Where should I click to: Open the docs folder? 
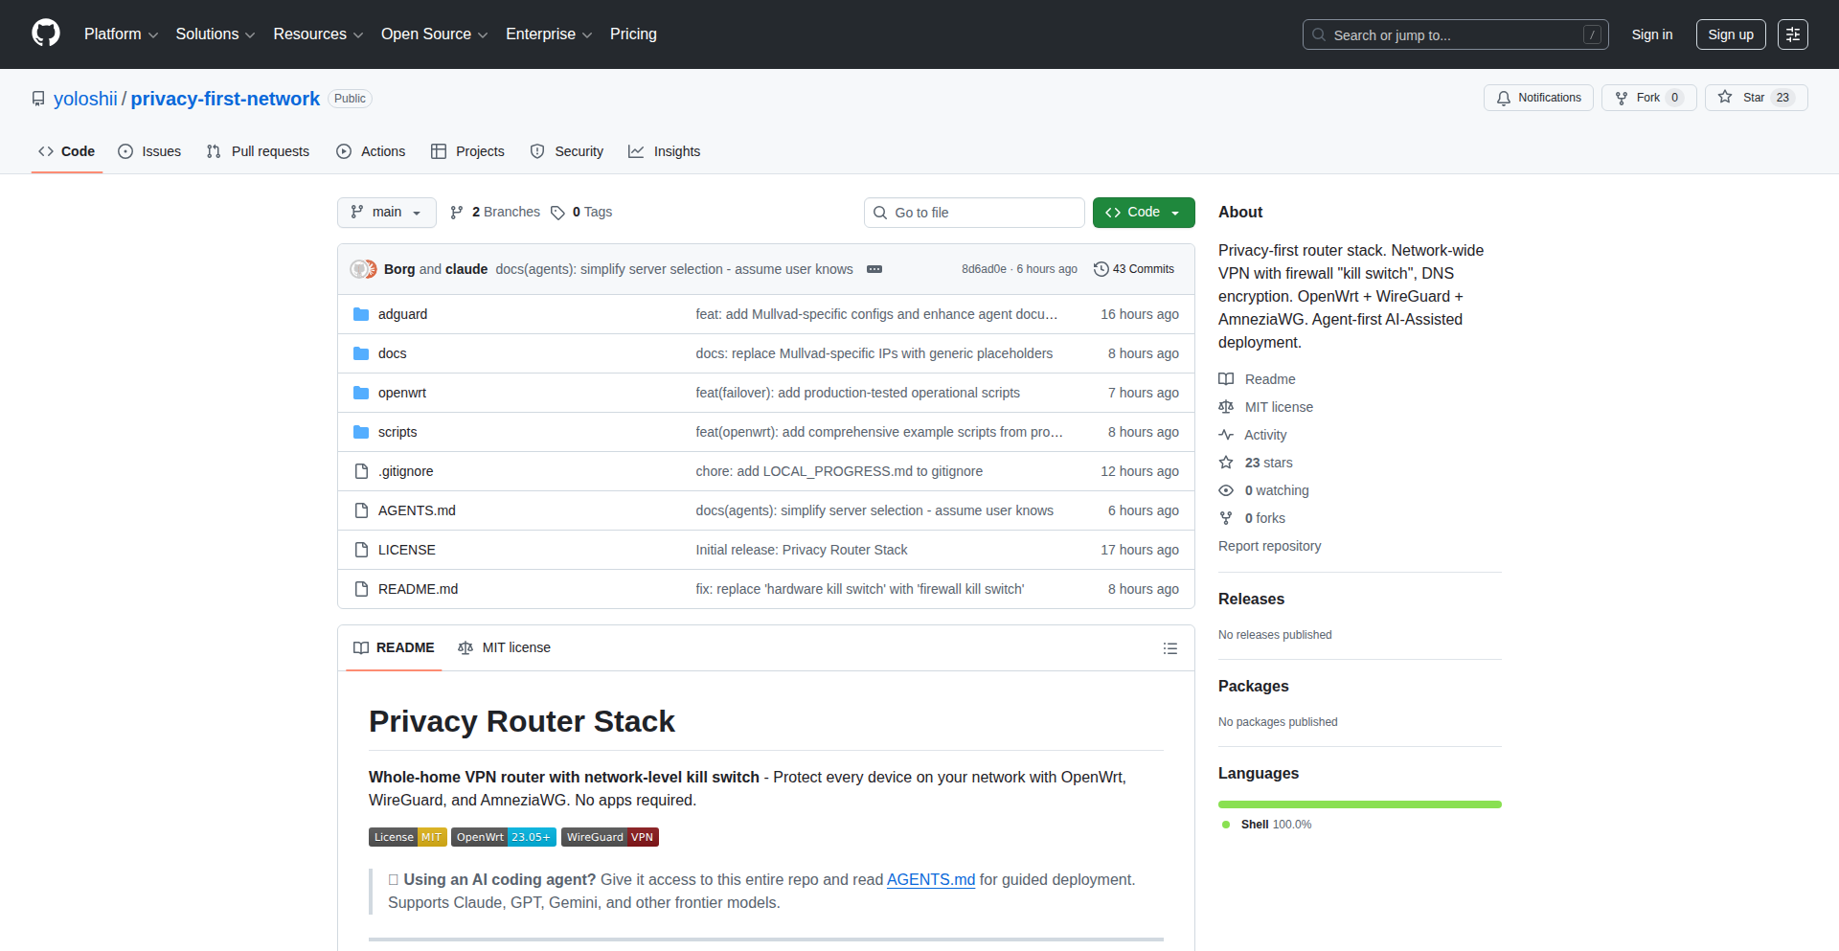[x=392, y=353]
